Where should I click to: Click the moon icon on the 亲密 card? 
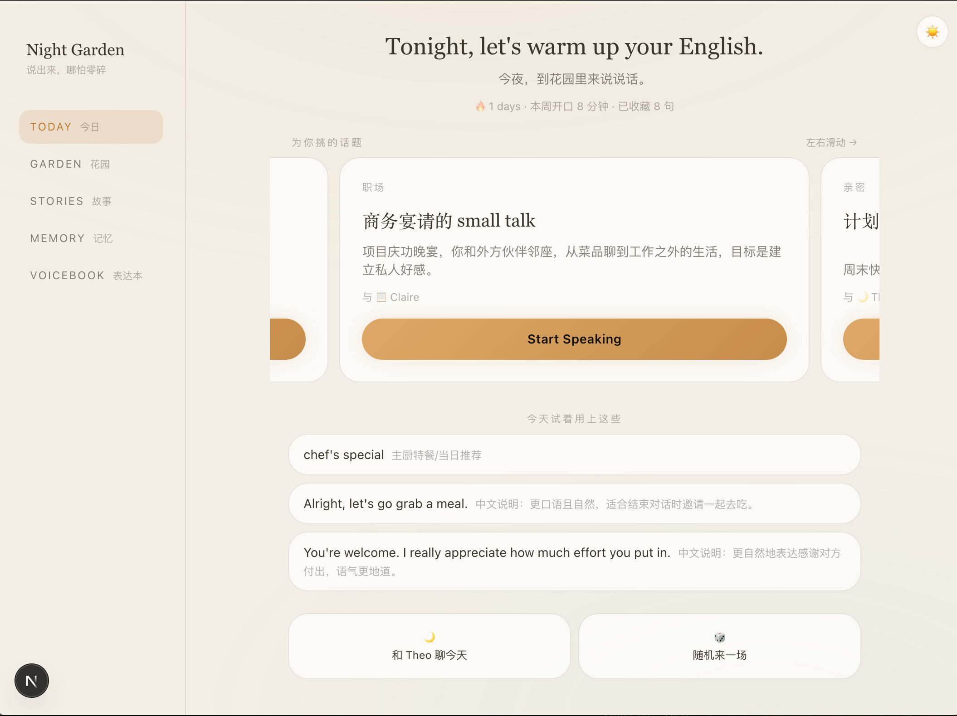863,297
